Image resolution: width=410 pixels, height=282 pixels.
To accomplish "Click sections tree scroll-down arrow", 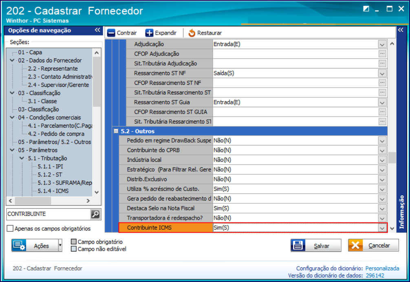I will [x=97, y=192].
